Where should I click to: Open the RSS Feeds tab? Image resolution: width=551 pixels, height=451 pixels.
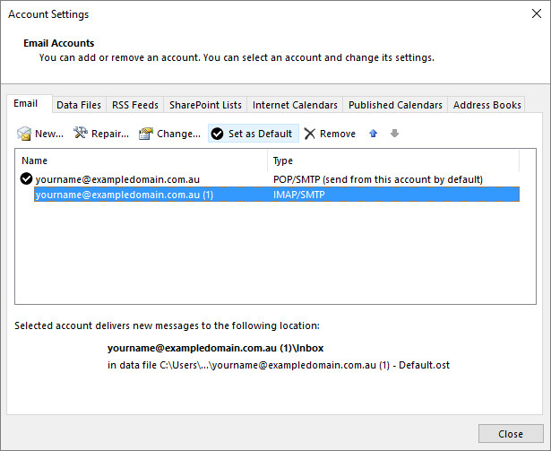point(133,105)
